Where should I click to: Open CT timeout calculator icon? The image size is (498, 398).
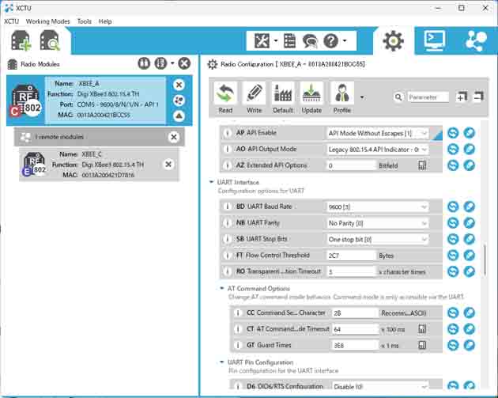pos(422,329)
